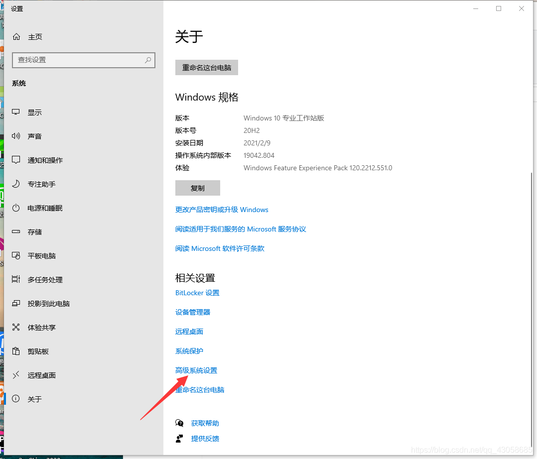
Task: Select the Projecting to this PC icon
Action: coord(16,303)
